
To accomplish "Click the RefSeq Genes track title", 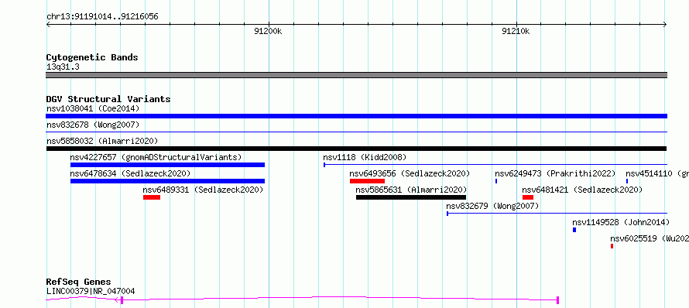I will (79, 282).
